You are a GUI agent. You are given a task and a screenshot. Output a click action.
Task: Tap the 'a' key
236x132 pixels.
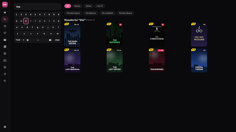[17, 28]
